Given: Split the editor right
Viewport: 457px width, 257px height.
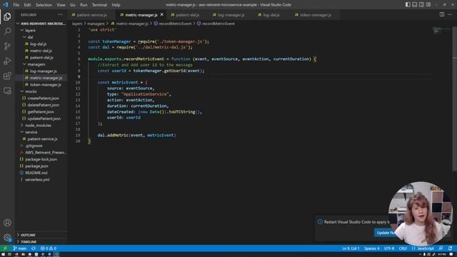Looking at the screenshot, I should (x=442, y=14).
